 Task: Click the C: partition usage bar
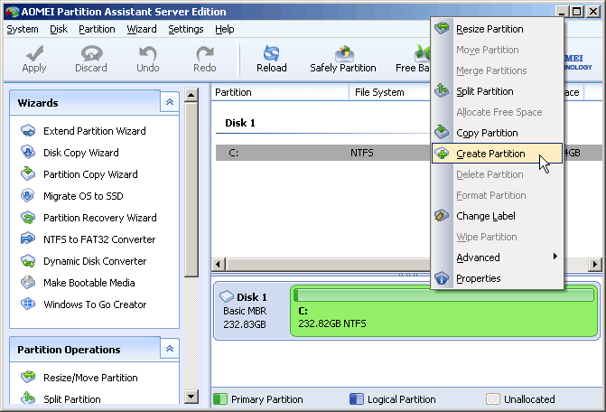(x=443, y=295)
